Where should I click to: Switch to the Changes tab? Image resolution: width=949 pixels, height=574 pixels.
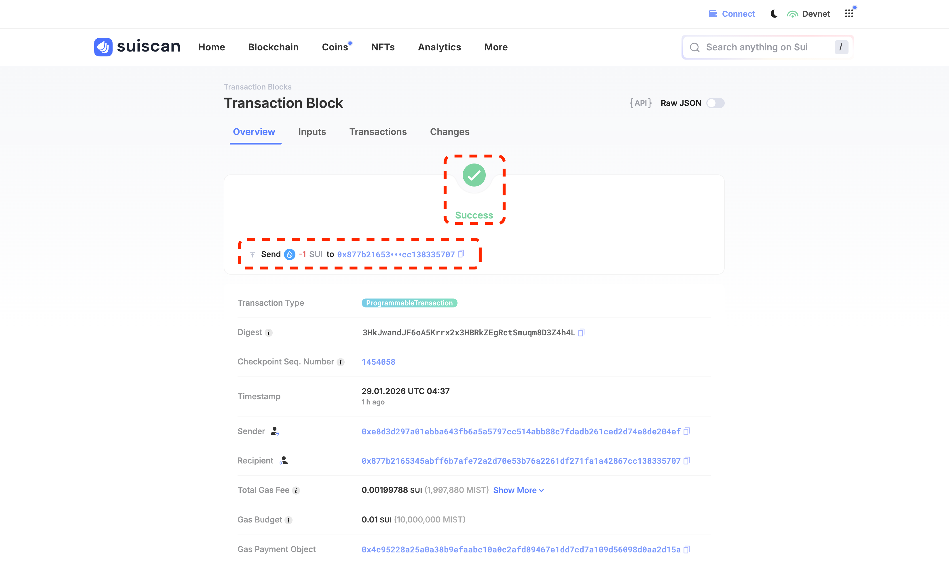click(x=449, y=132)
